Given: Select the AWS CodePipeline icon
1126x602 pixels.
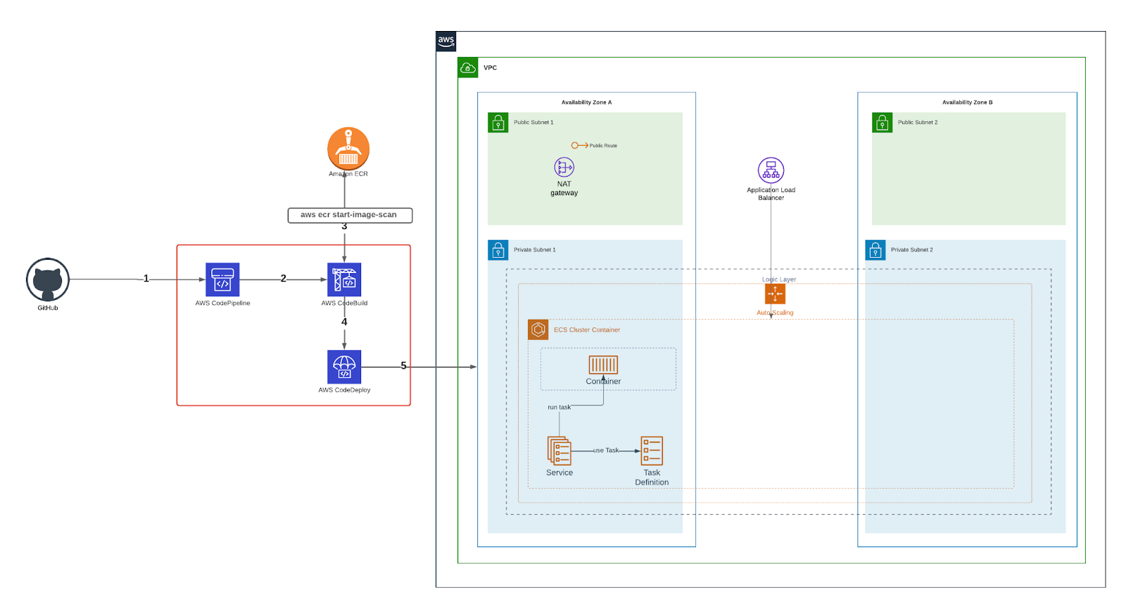Looking at the screenshot, I should tap(222, 280).
